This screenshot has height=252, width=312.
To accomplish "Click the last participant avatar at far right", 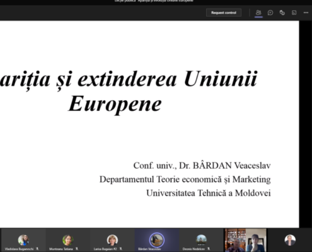I will pyautogui.click(x=290, y=240).
